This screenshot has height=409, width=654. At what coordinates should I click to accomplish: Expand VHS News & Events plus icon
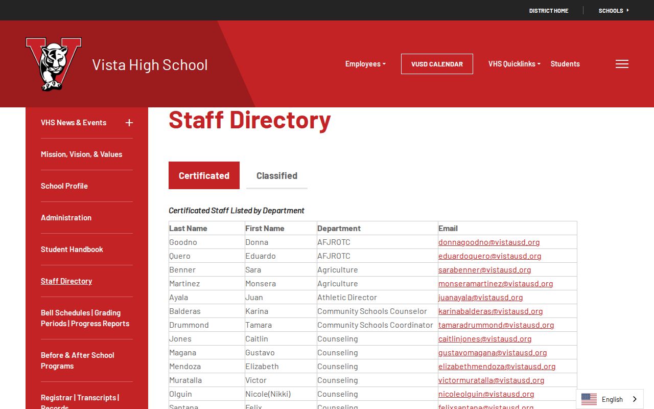pyautogui.click(x=129, y=123)
